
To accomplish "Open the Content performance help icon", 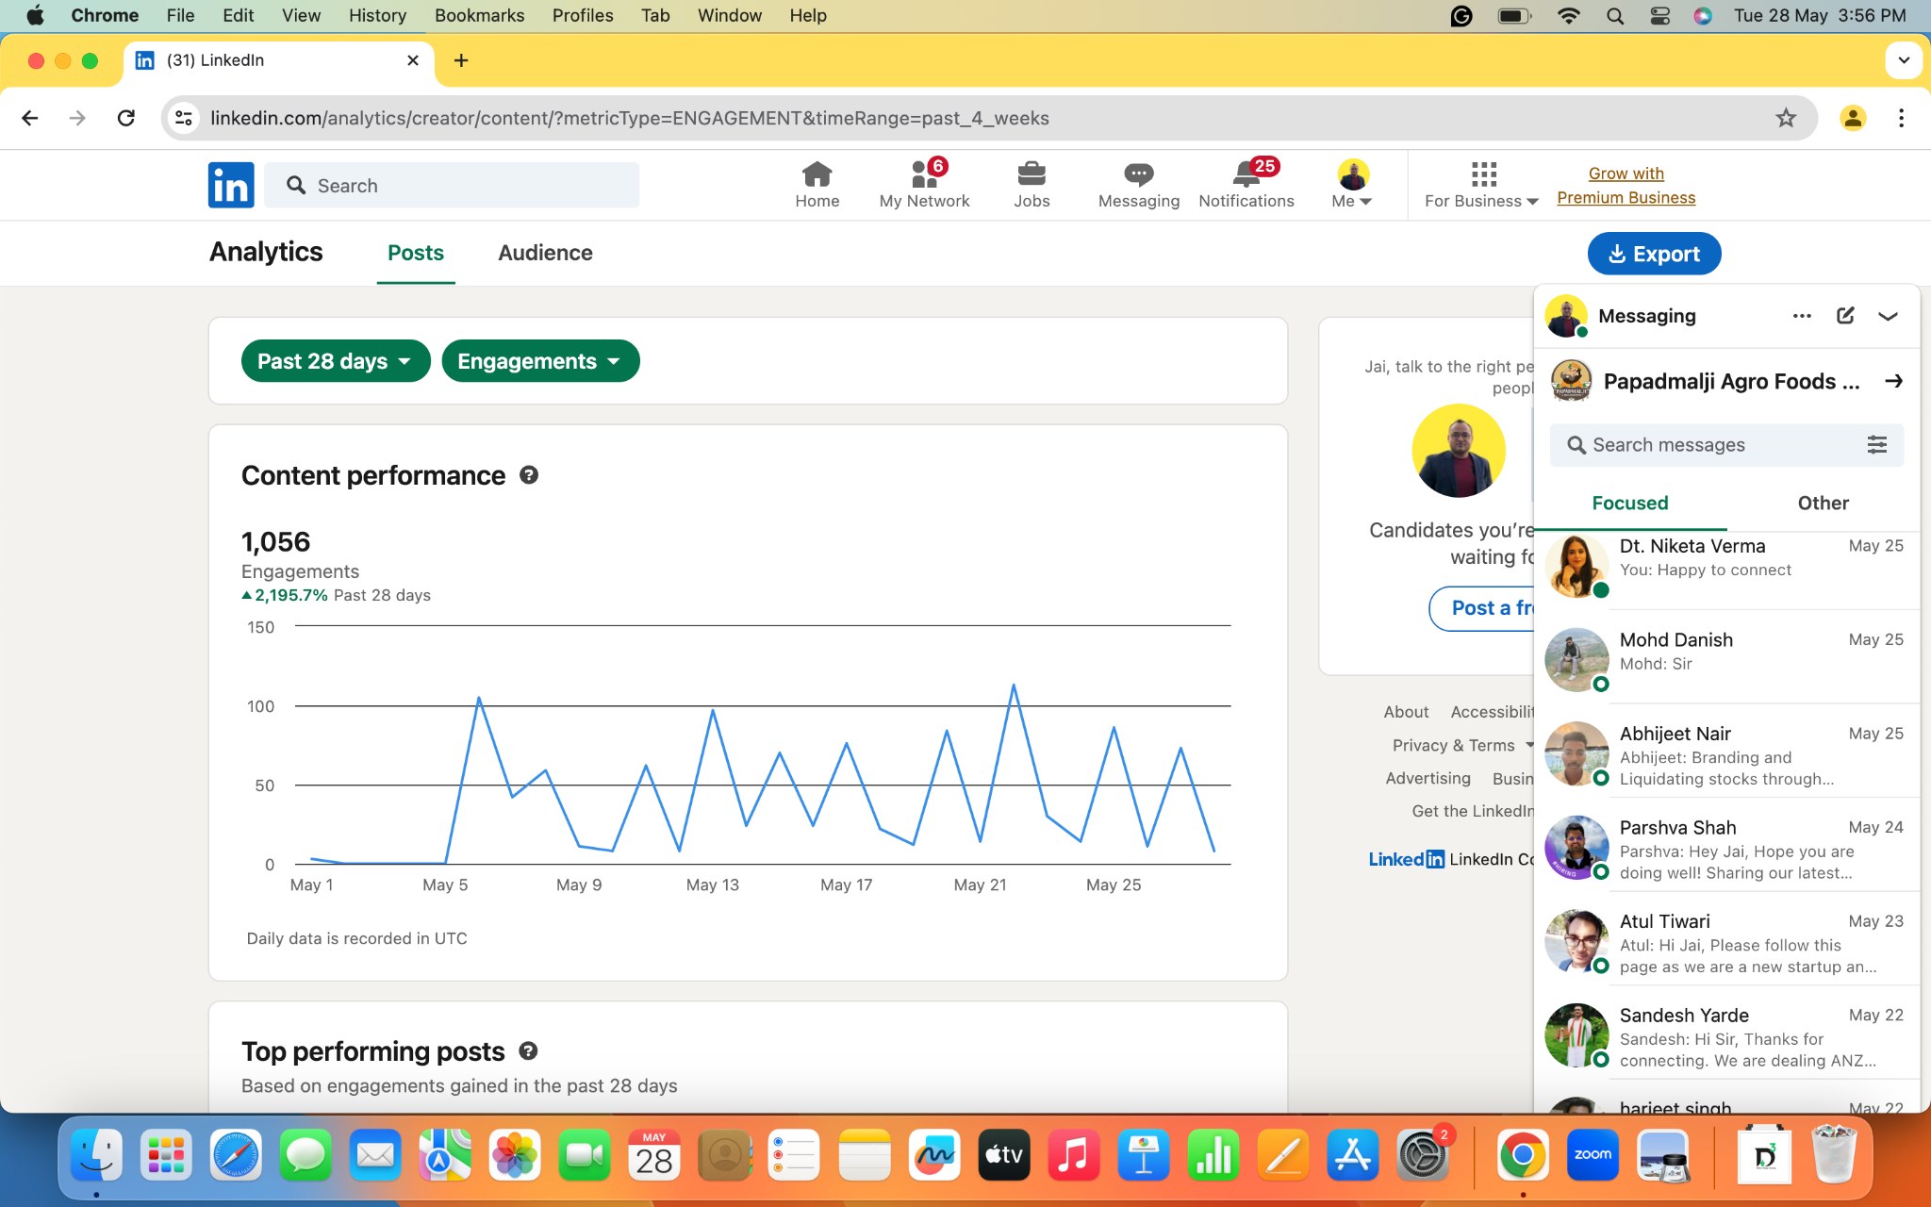I will (x=529, y=475).
